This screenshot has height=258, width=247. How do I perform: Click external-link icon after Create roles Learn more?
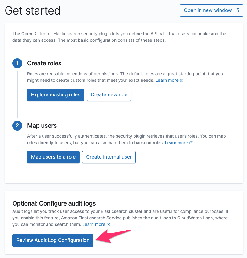[x=182, y=81]
